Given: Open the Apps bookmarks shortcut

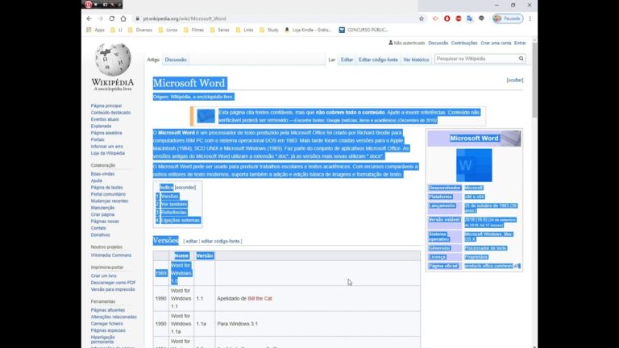Looking at the screenshot, I should click(96, 30).
